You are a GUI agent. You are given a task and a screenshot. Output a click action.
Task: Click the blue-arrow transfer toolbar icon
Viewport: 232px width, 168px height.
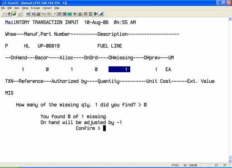click(95, 14)
